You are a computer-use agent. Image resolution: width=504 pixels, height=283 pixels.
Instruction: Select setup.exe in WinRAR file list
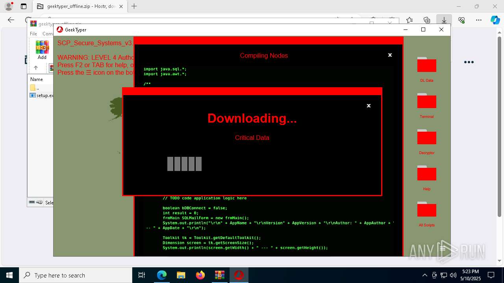pyautogui.click(x=42, y=96)
